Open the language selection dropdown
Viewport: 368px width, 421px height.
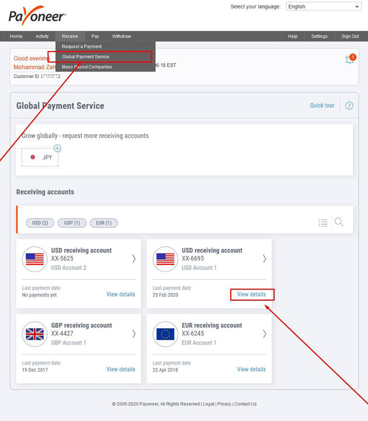[324, 6]
